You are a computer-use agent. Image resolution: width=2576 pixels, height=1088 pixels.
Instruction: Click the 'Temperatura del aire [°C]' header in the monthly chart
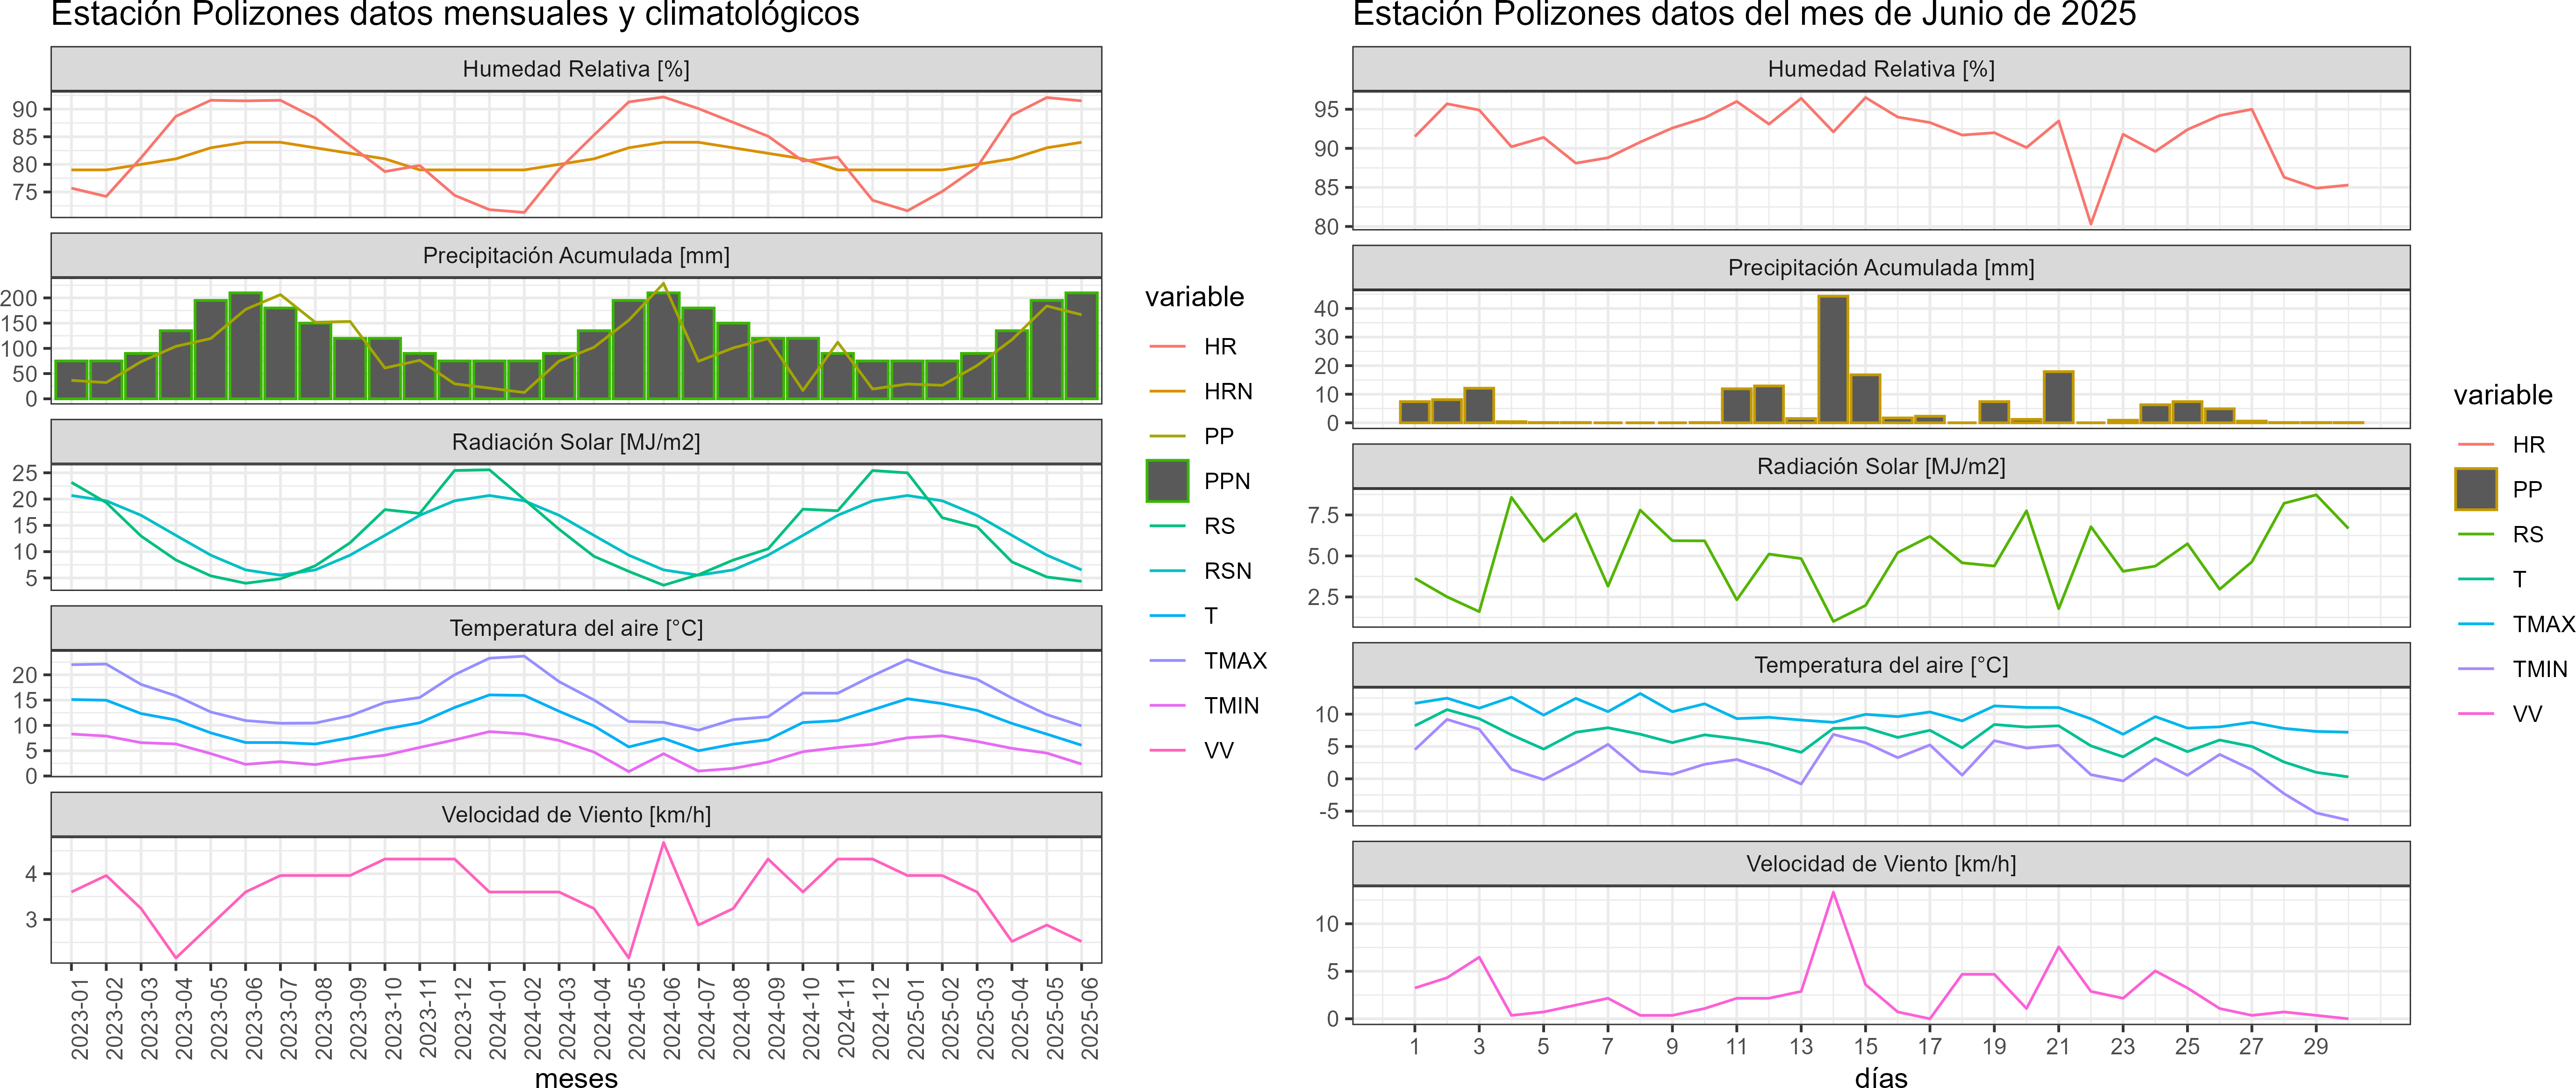[576, 628]
